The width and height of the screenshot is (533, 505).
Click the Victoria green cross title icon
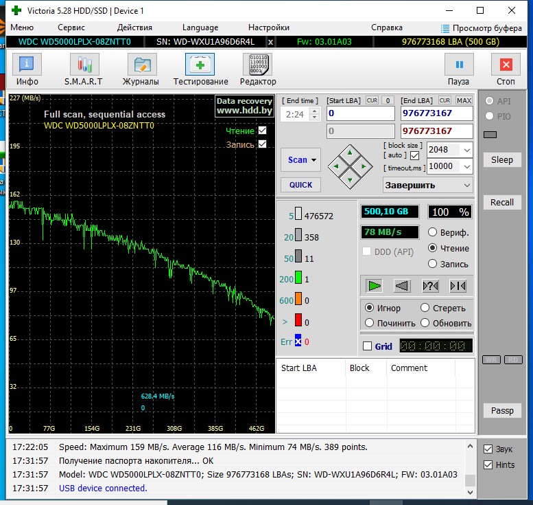[x=16, y=10]
